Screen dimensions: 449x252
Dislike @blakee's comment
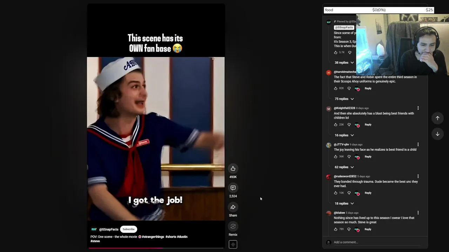(349, 229)
